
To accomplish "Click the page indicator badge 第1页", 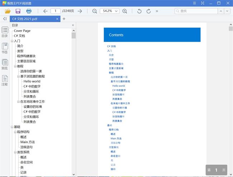I will 217,170.
